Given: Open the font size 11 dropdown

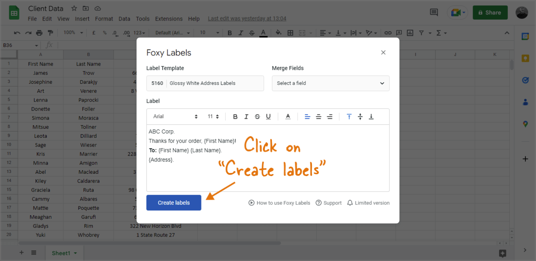Looking at the screenshot, I should [213, 116].
